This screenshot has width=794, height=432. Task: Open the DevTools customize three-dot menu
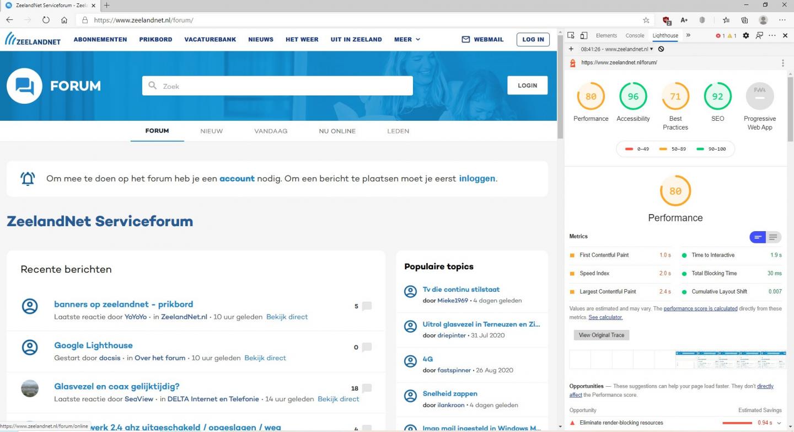pos(772,35)
